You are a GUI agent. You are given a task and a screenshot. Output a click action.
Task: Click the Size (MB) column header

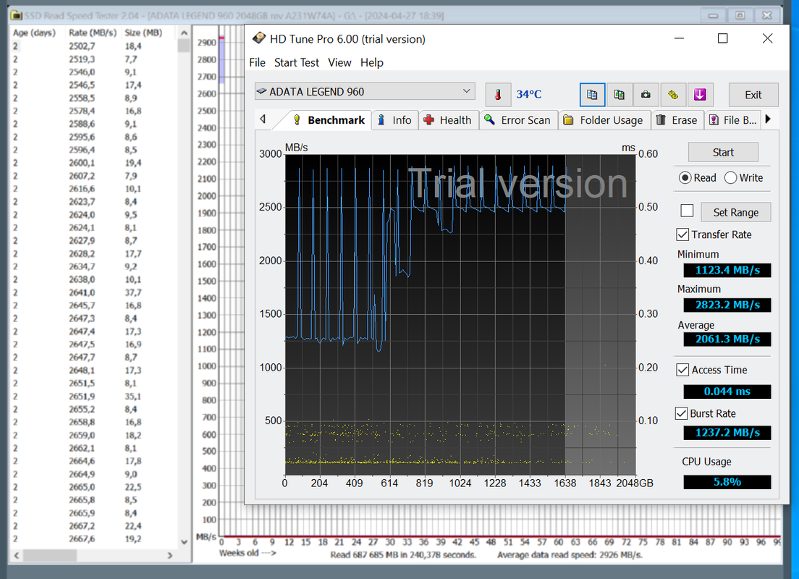143,33
